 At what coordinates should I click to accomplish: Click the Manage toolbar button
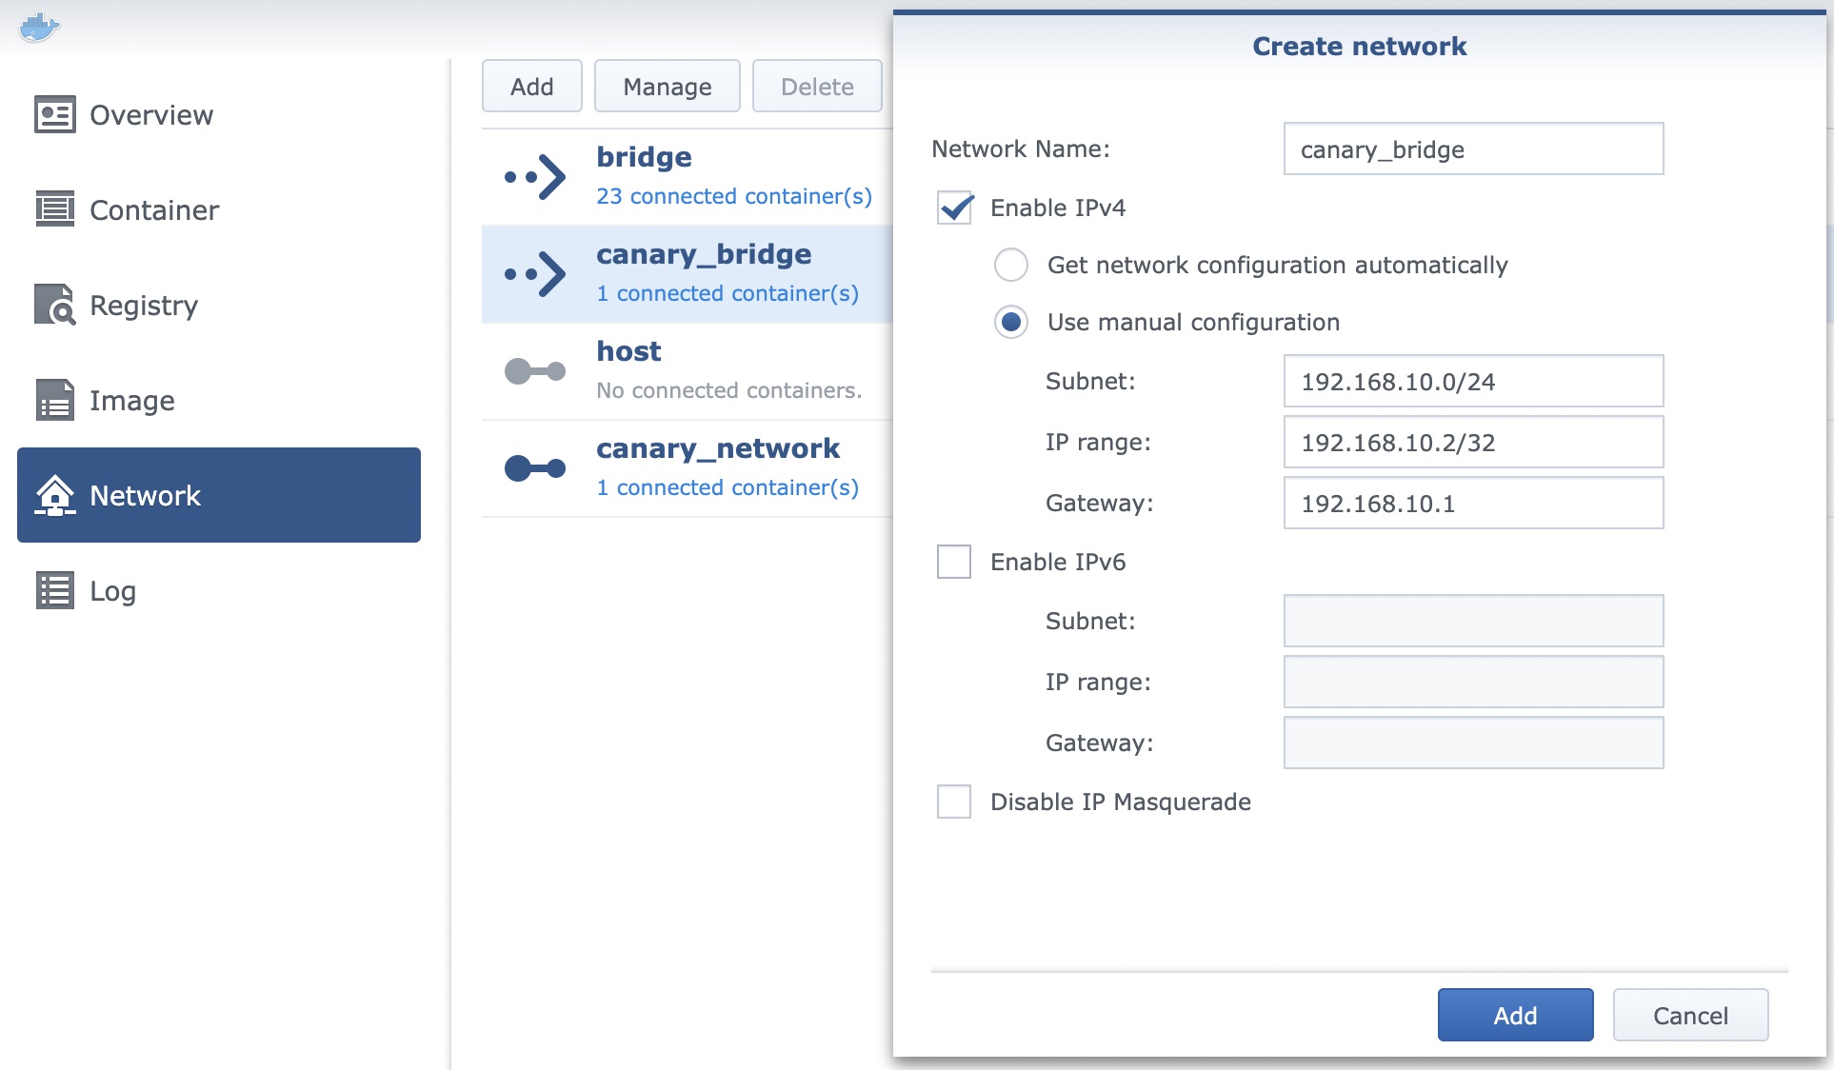click(667, 87)
